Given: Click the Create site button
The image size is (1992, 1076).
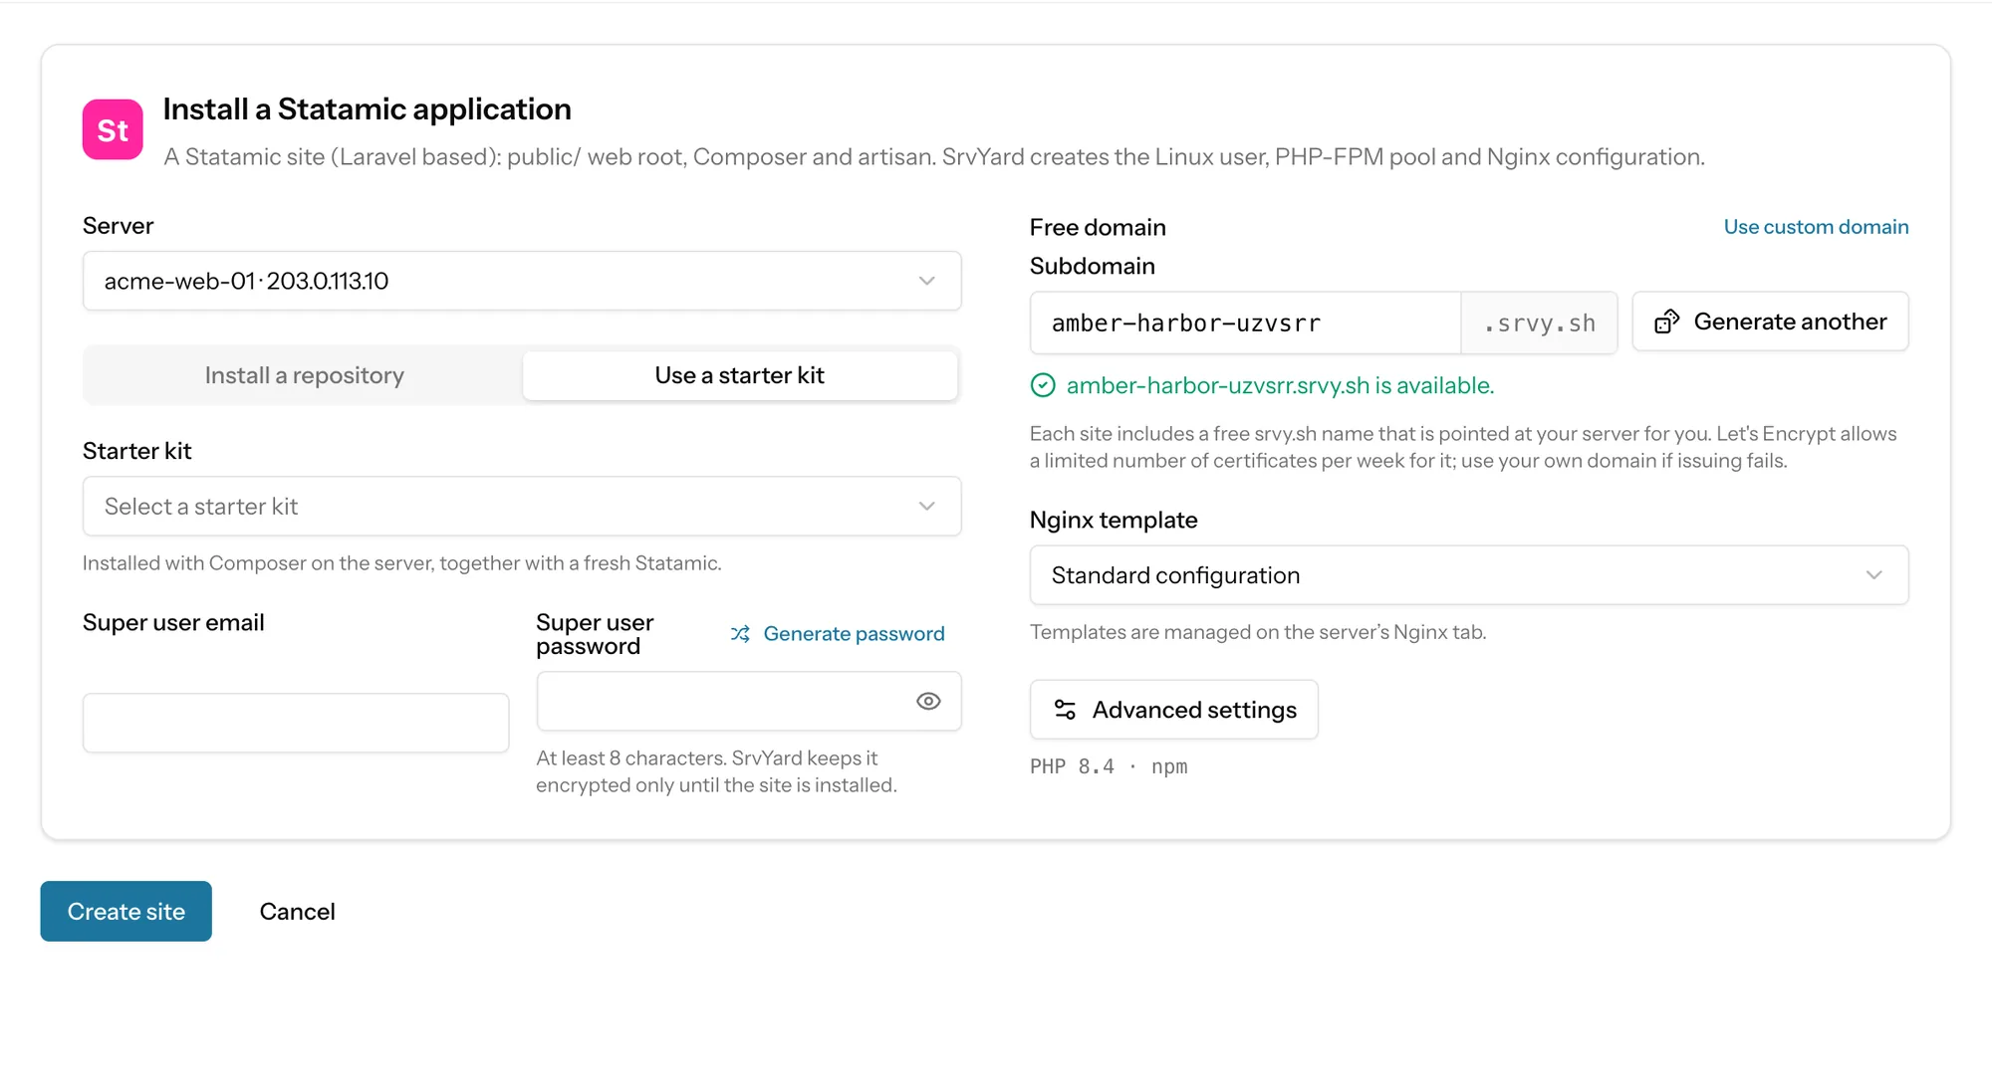Looking at the screenshot, I should click(x=126, y=912).
